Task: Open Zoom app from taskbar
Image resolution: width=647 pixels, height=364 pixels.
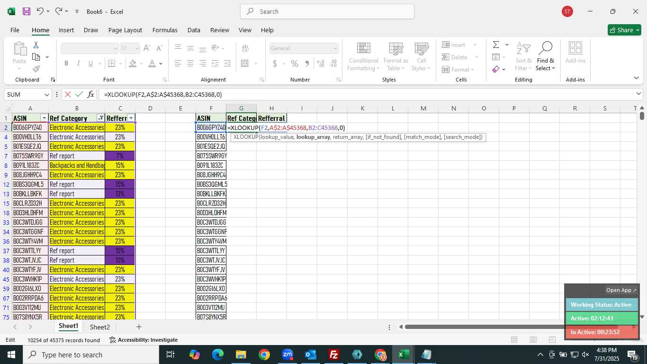Action: 288,355
